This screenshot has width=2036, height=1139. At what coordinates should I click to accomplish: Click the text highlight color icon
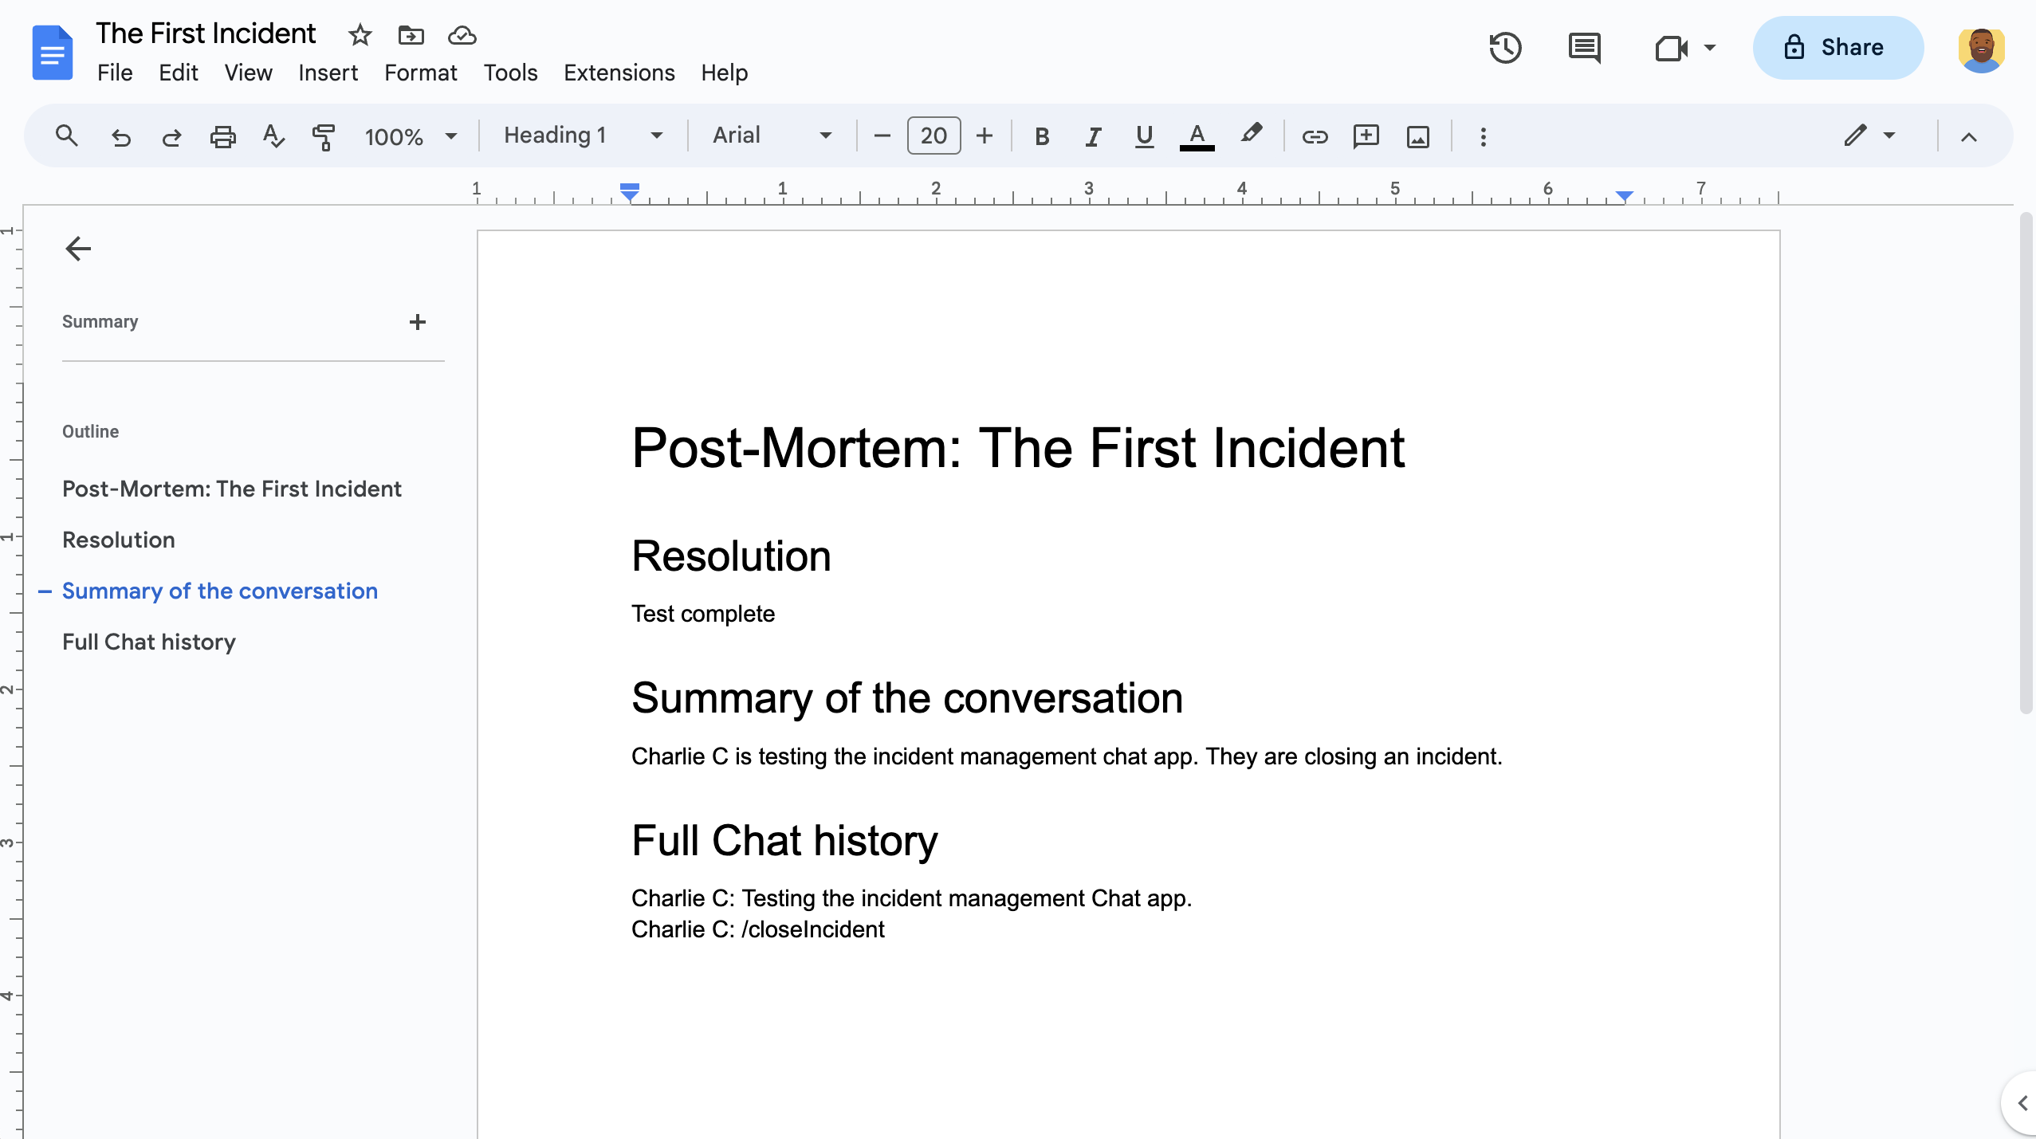point(1250,136)
